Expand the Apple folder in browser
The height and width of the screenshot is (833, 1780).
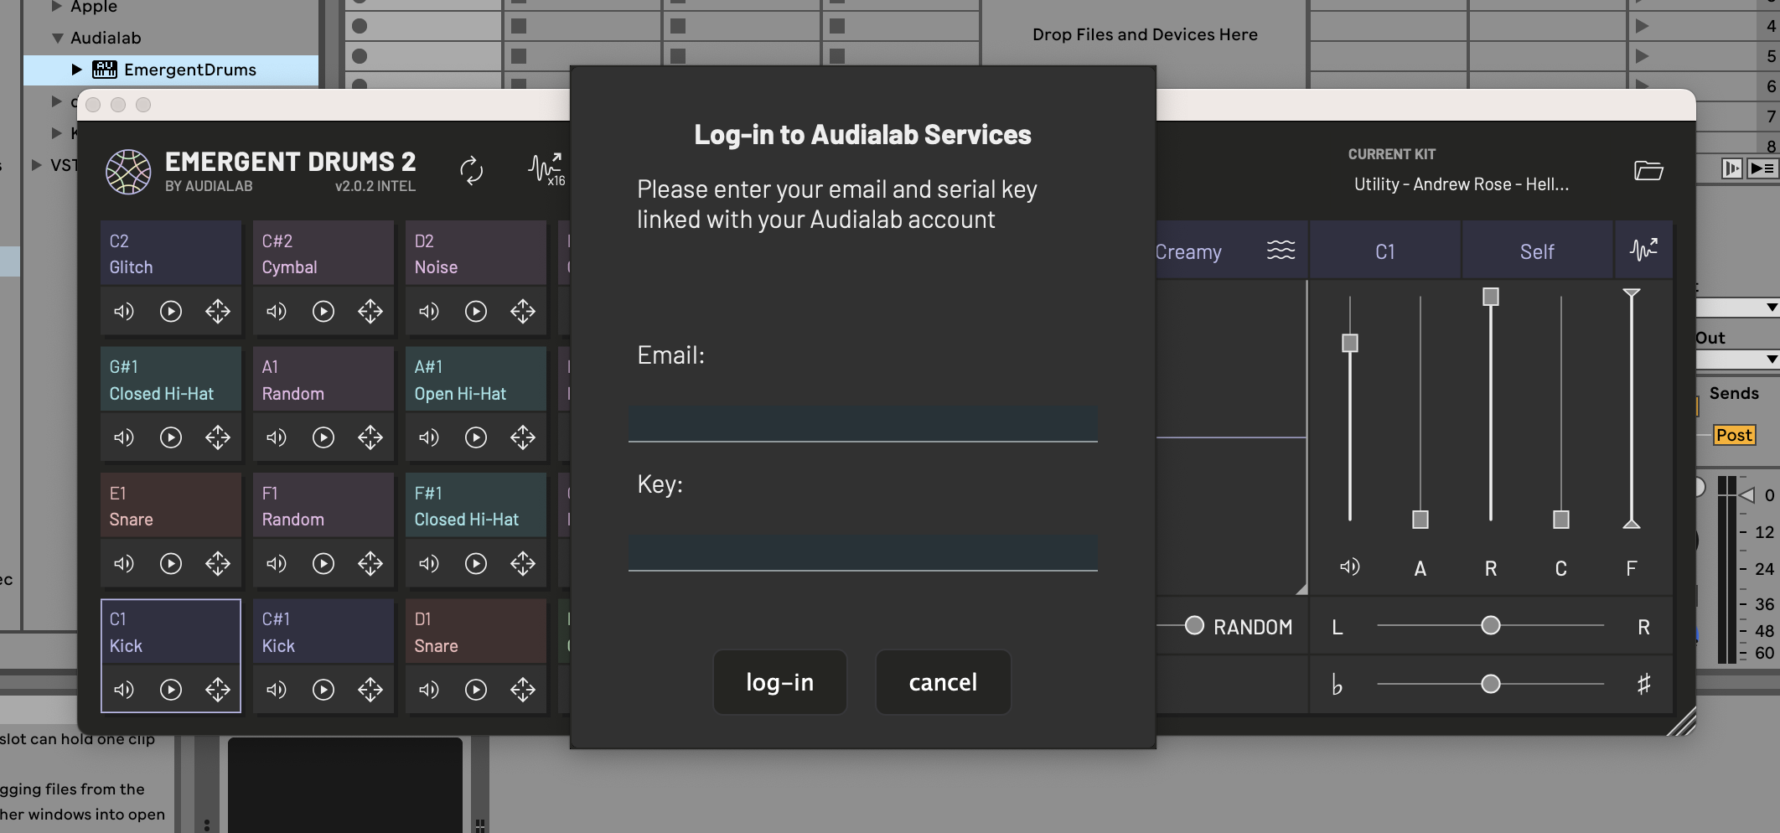click(57, 7)
